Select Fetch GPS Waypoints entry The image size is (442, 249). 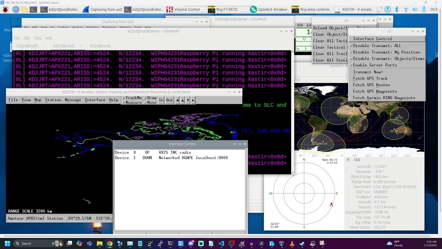pos(387,91)
